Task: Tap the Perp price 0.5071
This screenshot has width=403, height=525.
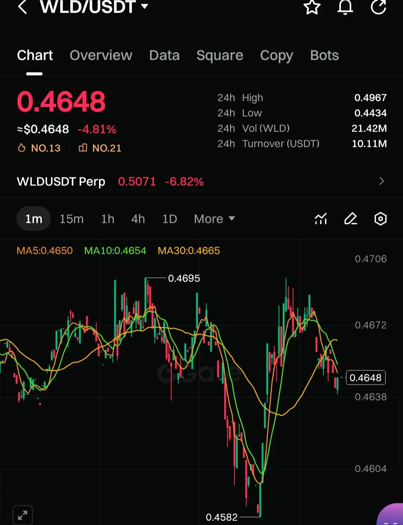Action: (137, 182)
